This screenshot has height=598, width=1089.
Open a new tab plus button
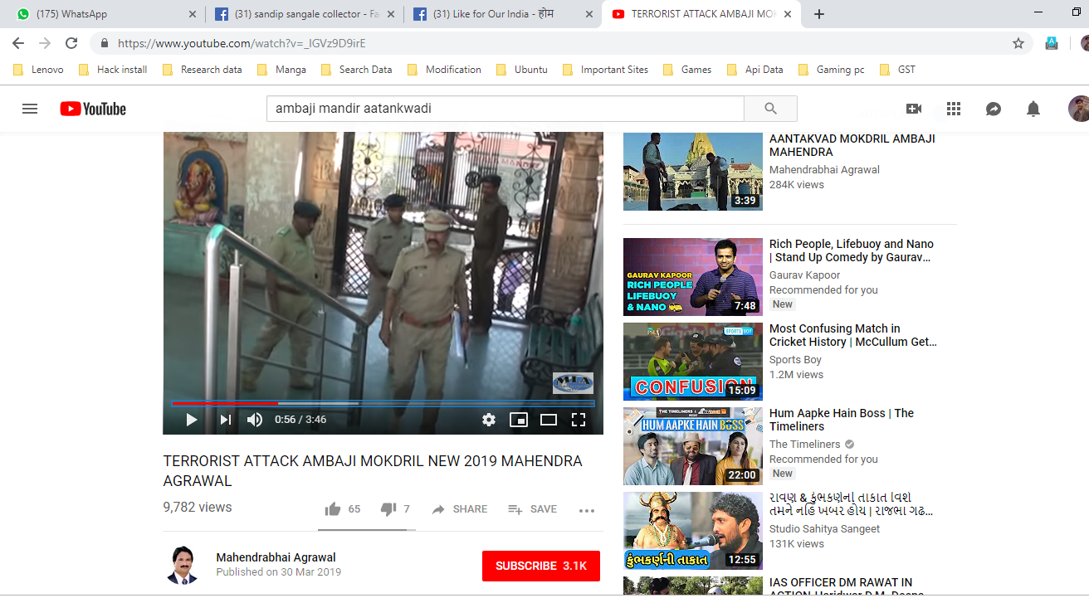[x=819, y=14]
